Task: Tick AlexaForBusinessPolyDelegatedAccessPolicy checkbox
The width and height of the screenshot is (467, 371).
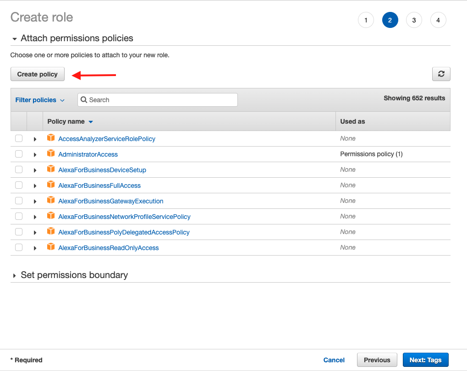Action: point(19,232)
